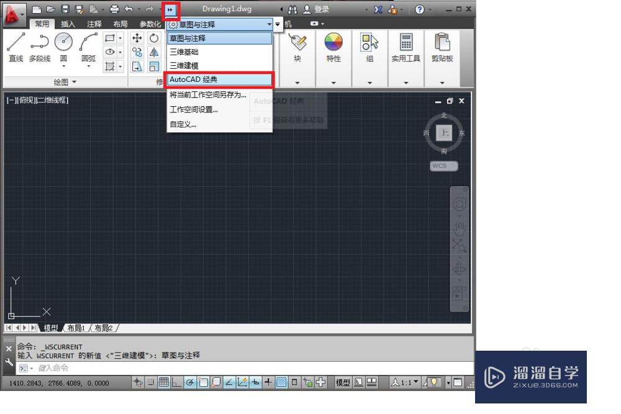This screenshot has width=621, height=414.
Task: Open Autodesk Exchange X icon
Action: [378, 9]
